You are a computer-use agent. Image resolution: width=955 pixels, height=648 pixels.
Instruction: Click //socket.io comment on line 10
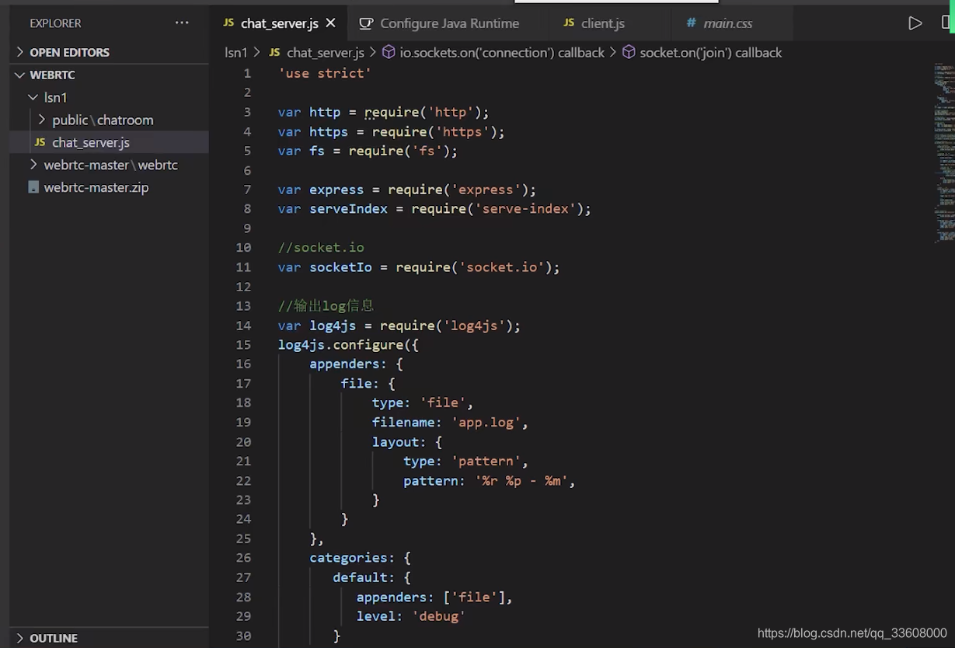321,247
